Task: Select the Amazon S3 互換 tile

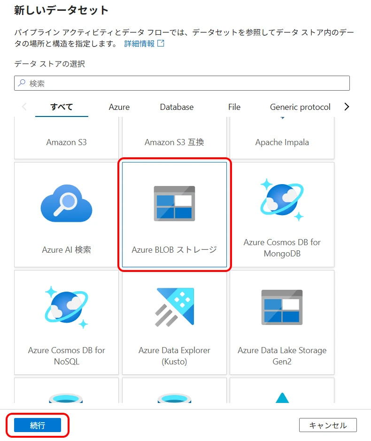Action: tap(174, 142)
